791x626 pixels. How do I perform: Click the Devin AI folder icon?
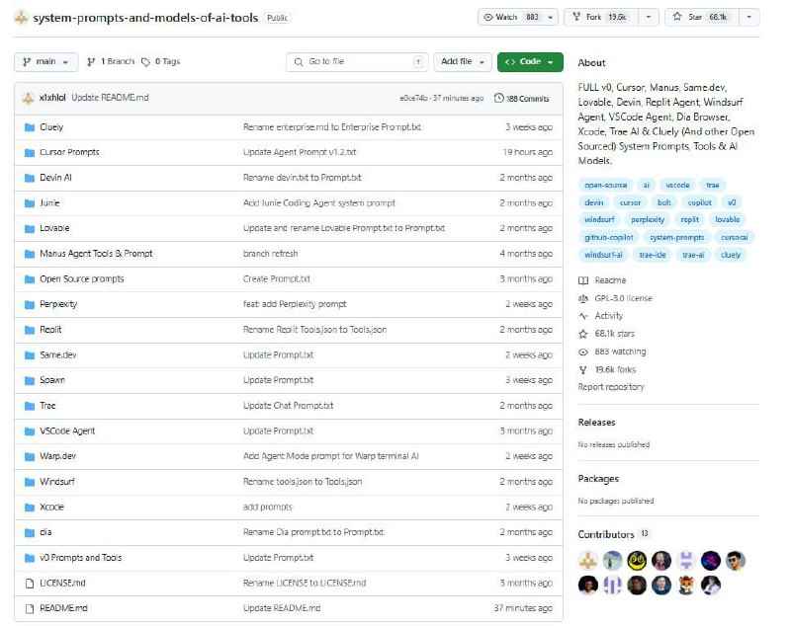[30, 178]
